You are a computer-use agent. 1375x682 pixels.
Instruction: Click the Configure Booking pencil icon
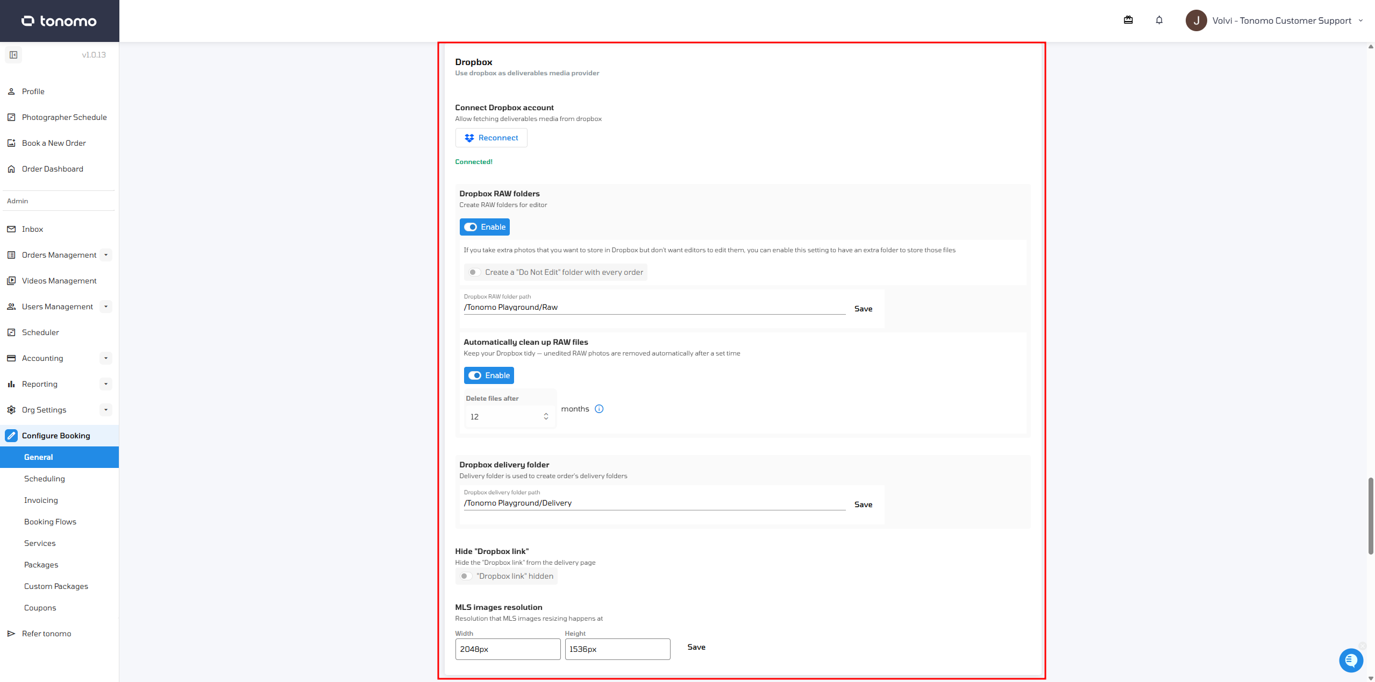11,436
